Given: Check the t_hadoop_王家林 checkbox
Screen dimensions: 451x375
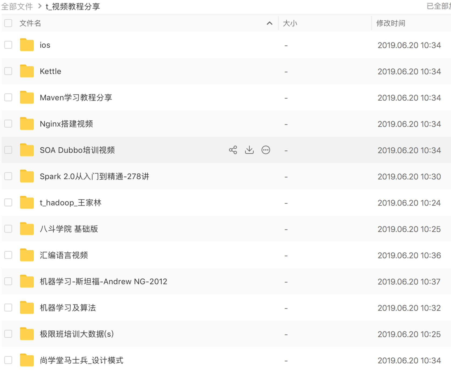Looking at the screenshot, I should point(8,202).
